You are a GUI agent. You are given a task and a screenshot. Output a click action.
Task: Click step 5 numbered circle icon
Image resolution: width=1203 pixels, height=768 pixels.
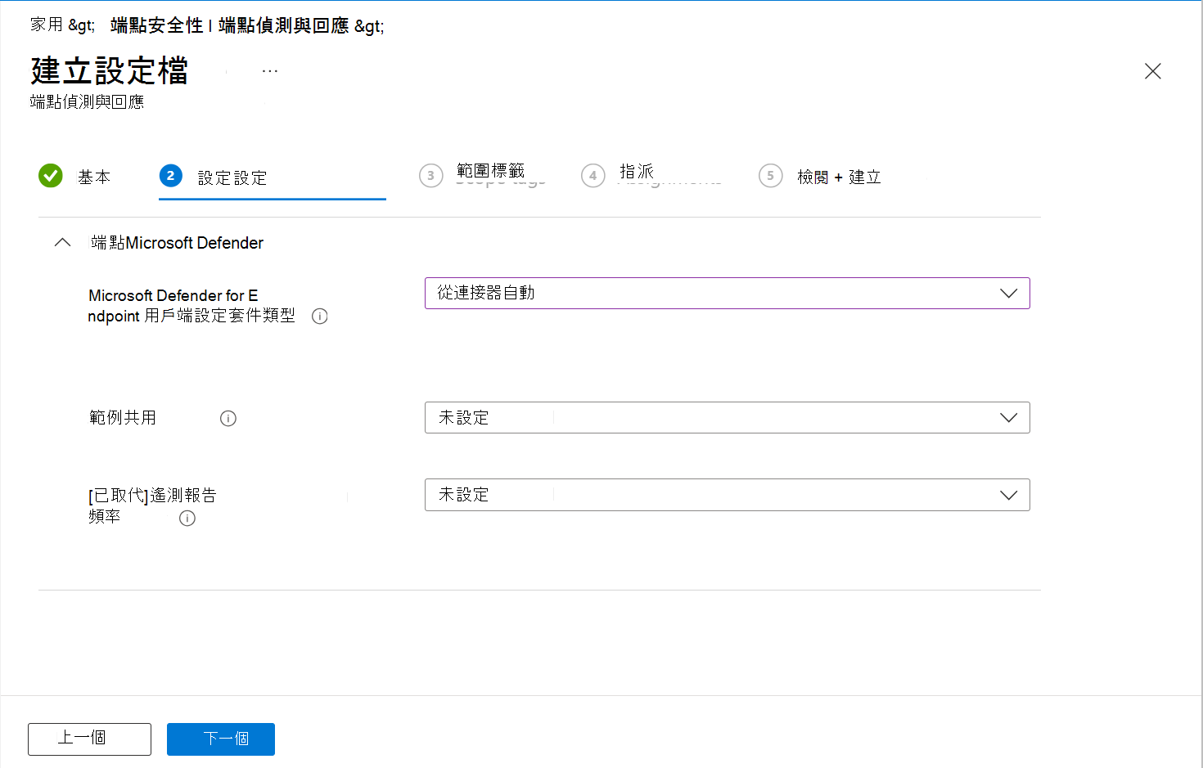click(x=770, y=176)
